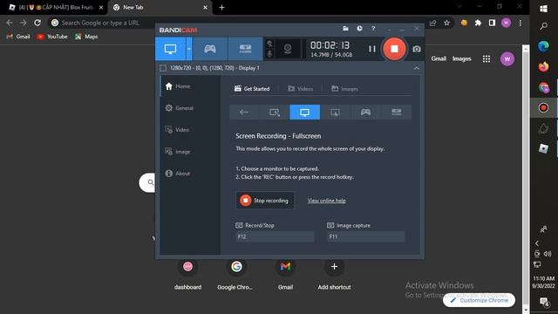This screenshot has width=558, height=314.
Task: Open the dashboard shortcut tile
Action: (x=188, y=274)
